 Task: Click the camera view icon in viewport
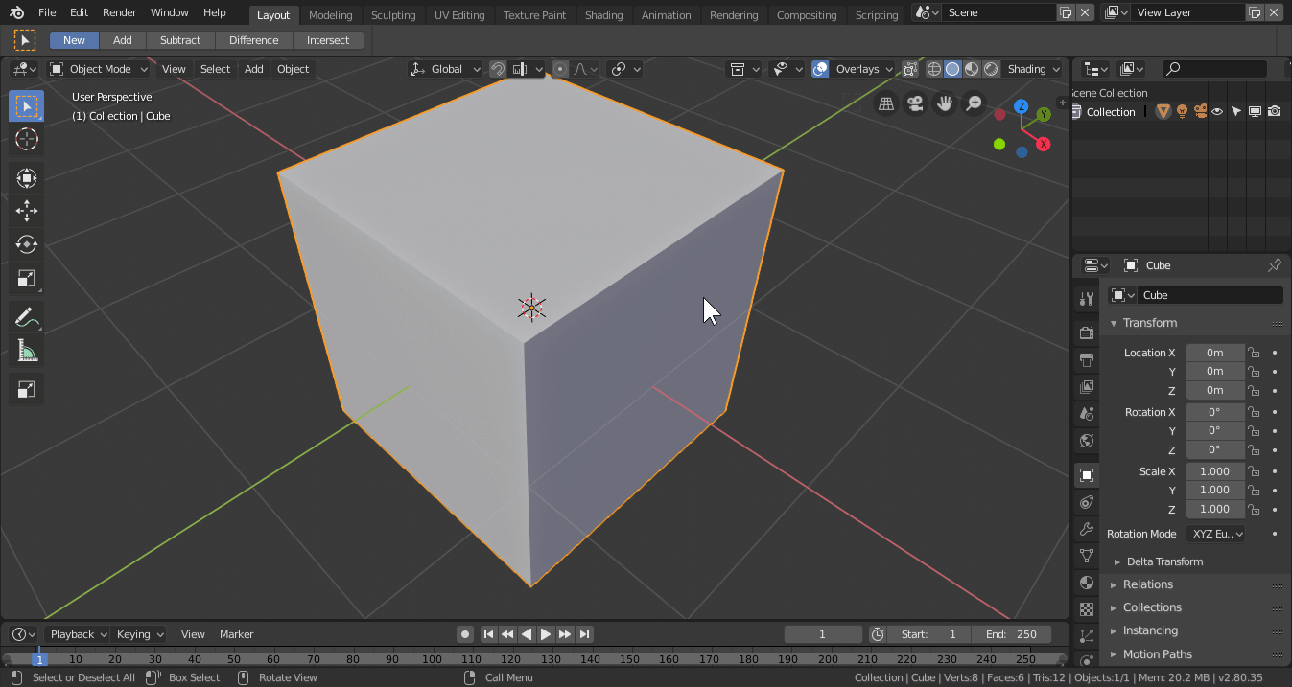click(x=915, y=103)
